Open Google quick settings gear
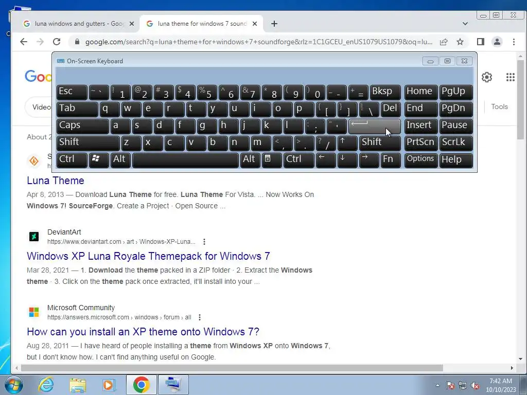Screen dimensions: 527x395 tap(487, 77)
